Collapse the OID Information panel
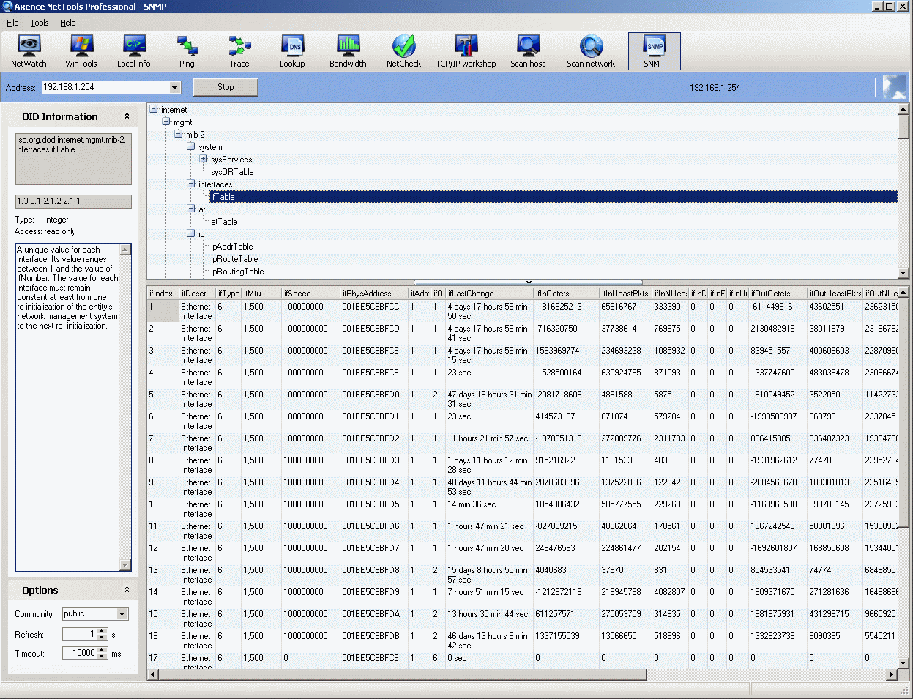 pos(127,116)
